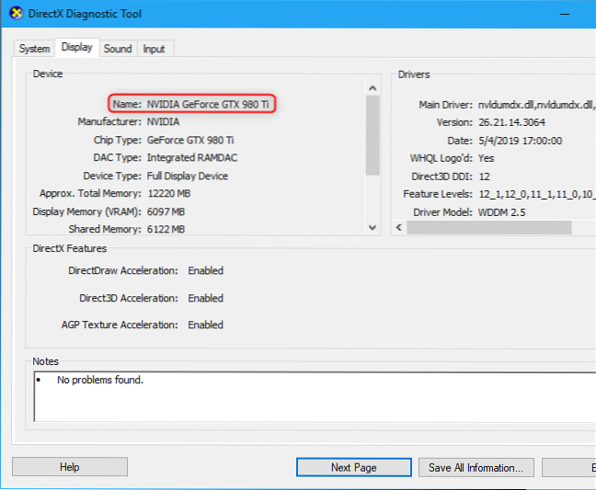The image size is (596, 490).
Task: Click Drivers panel scroll left arrow
Action: (x=399, y=227)
